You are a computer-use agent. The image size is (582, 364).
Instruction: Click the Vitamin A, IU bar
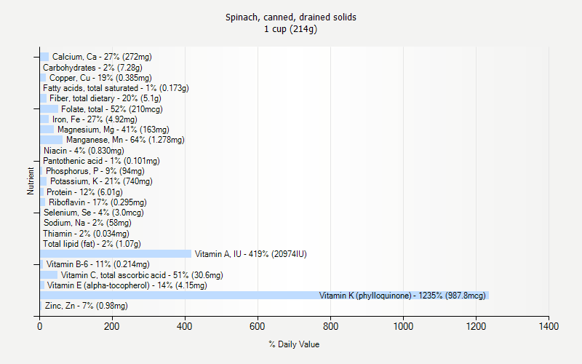point(115,254)
